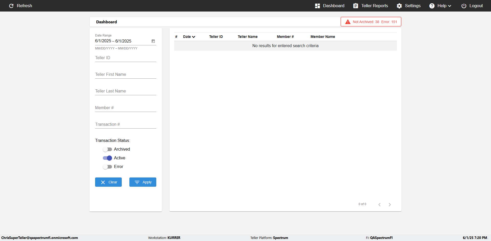
Task: Expand the Help dropdown menu
Action: coord(440,6)
